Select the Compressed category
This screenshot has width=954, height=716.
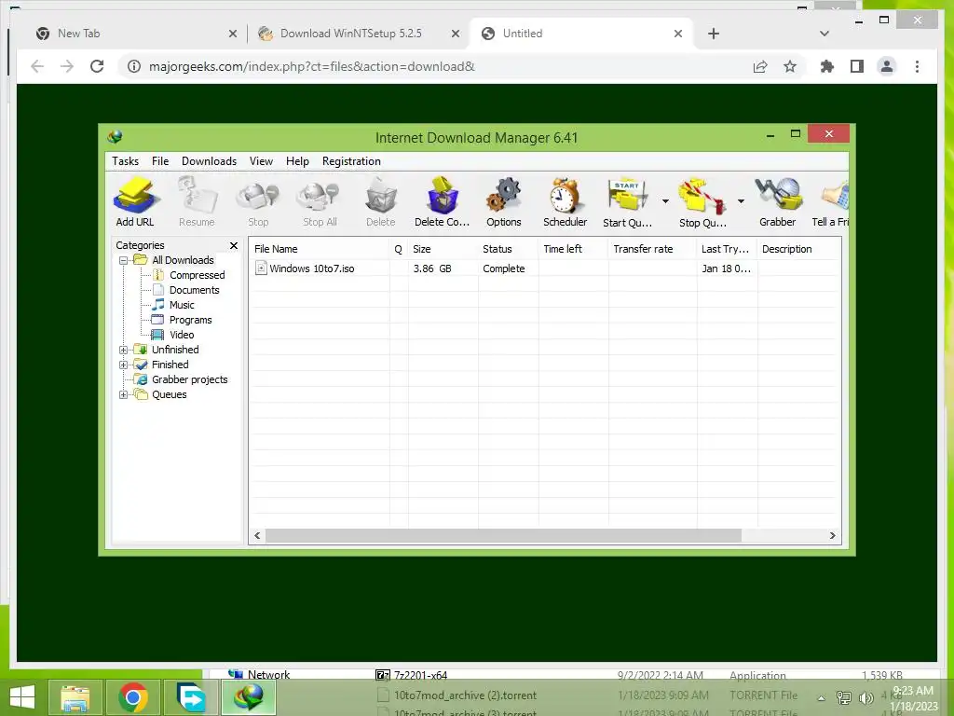[x=198, y=275]
